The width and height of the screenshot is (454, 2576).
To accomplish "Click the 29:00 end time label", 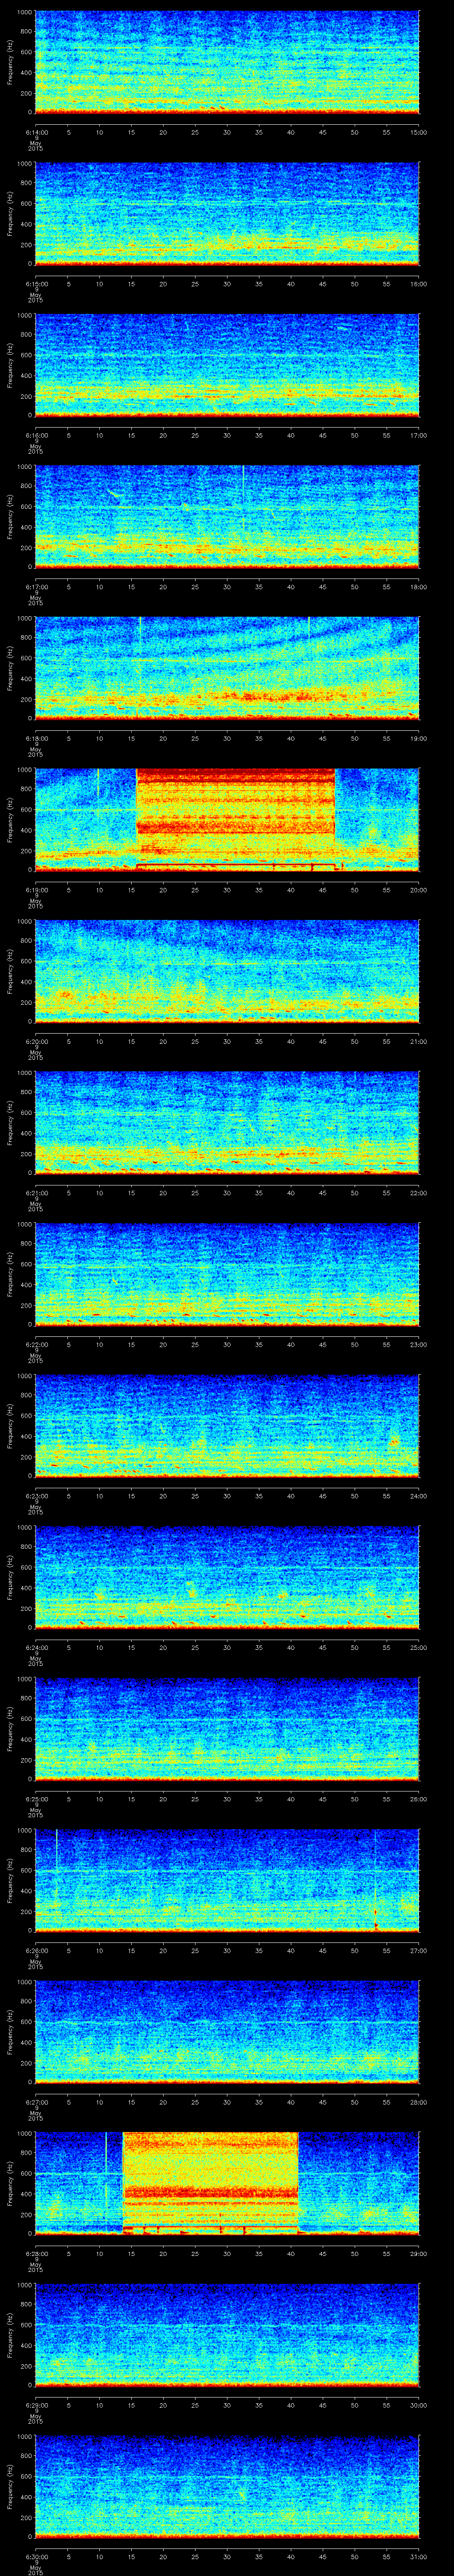I will [419, 2253].
